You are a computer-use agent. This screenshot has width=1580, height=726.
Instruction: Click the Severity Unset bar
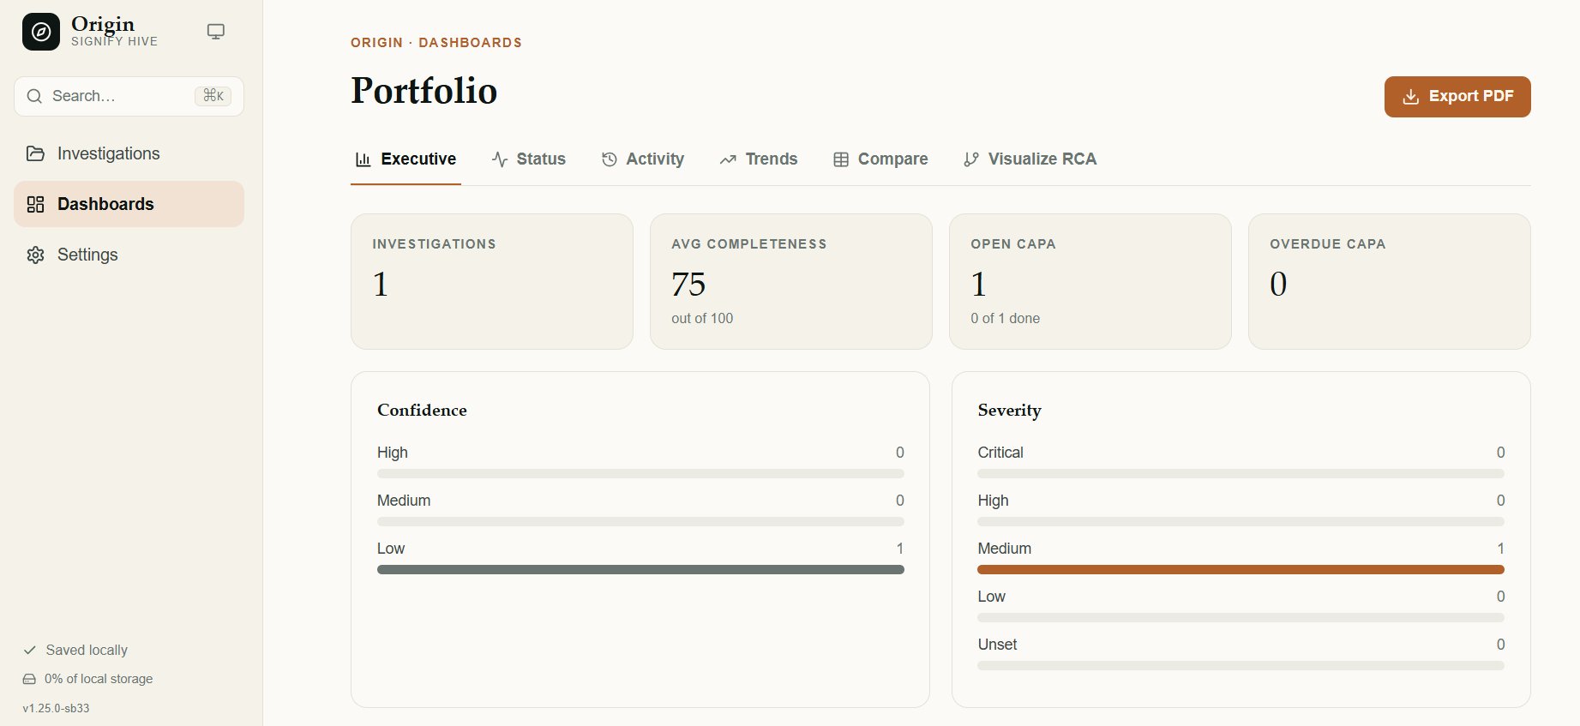tap(1241, 666)
